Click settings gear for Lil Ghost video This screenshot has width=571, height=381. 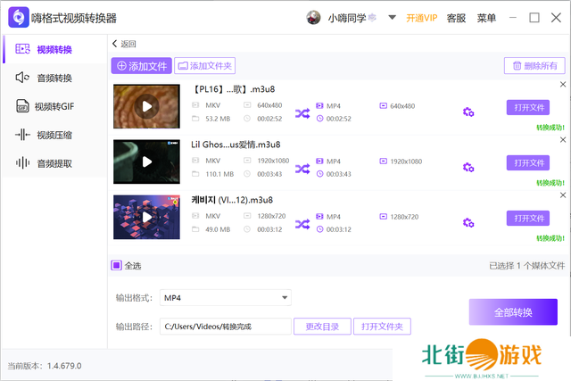coord(468,167)
